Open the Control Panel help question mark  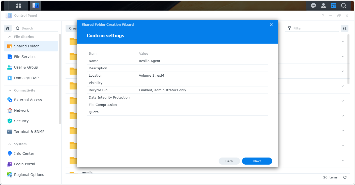[x=323, y=16]
